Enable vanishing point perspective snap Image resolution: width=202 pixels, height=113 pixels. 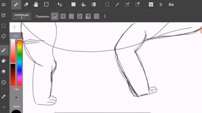[x=80, y=16]
